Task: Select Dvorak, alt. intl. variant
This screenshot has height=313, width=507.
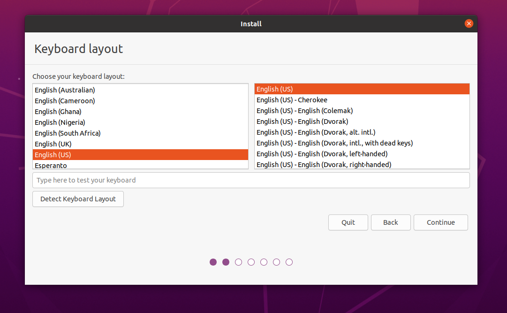Action: point(316,132)
